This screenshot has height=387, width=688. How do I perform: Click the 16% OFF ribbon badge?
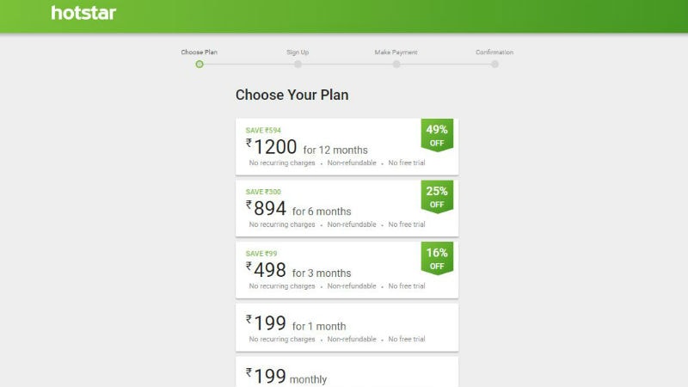(437, 259)
